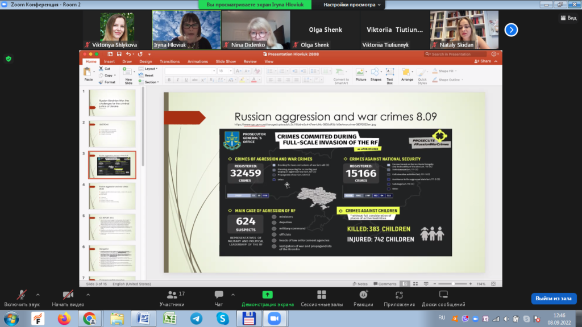This screenshot has height=327, width=582.
Task: Toggle the Comments pane
Action: [x=385, y=284]
